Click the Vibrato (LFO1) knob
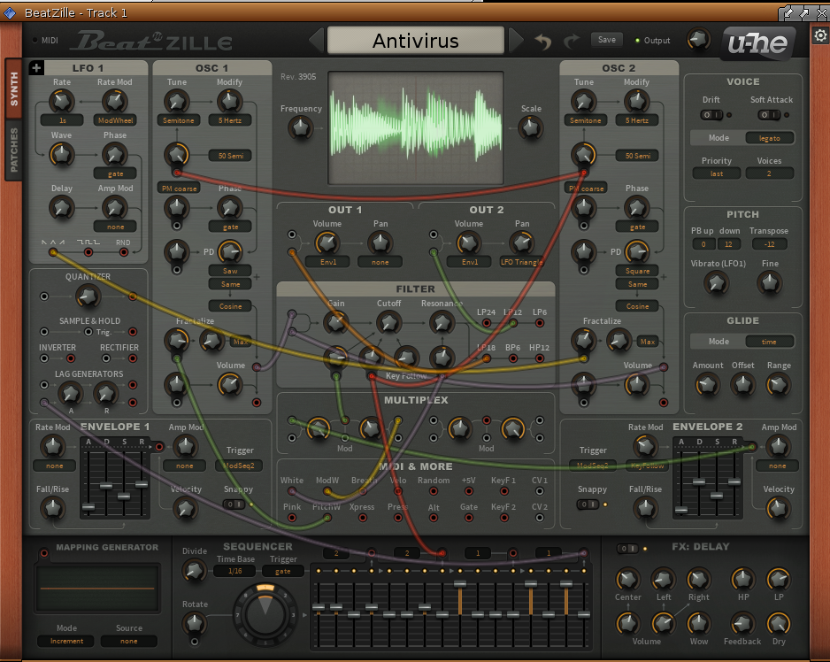 pyautogui.click(x=716, y=283)
